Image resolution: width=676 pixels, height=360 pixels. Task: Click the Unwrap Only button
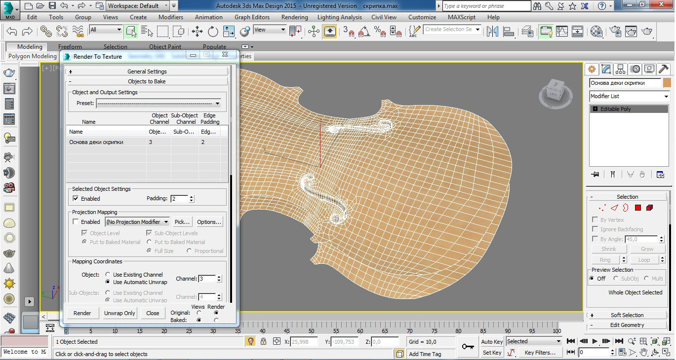click(119, 313)
